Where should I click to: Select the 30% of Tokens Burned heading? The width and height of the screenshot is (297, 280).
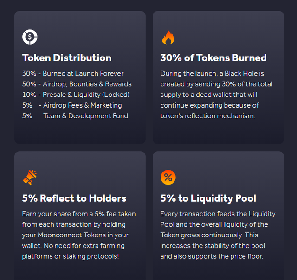213,58
